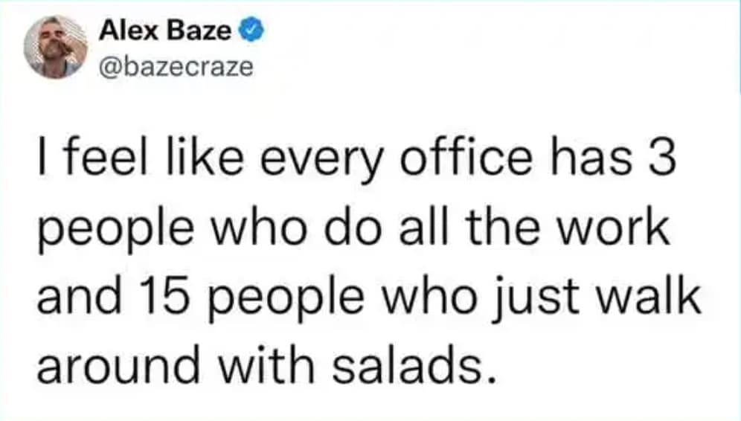Screen dimensions: 741x421
Task: Open Alex Baze's profile picture
Action: coord(55,47)
